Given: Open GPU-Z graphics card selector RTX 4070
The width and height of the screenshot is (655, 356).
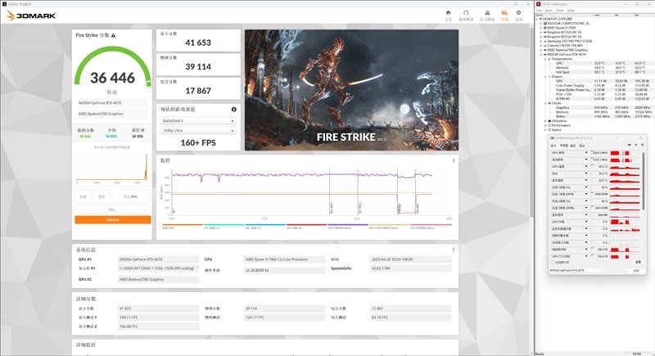Looking at the screenshot, I should [x=576, y=270].
